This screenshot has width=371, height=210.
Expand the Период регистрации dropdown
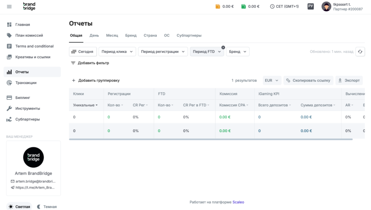(x=163, y=51)
